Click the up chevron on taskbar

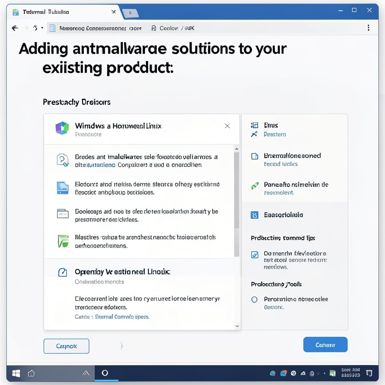click(86, 373)
